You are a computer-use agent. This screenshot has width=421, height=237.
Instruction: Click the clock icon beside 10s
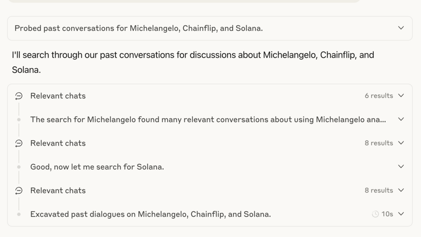tap(375, 214)
